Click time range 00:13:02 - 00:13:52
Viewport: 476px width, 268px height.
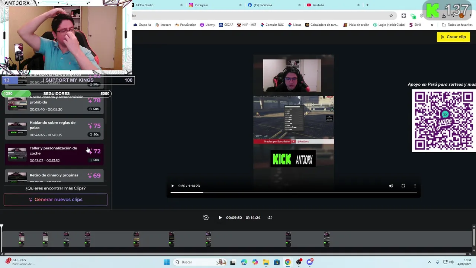point(45,161)
